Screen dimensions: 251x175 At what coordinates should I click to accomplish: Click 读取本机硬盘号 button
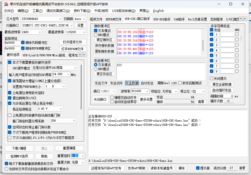162,168
